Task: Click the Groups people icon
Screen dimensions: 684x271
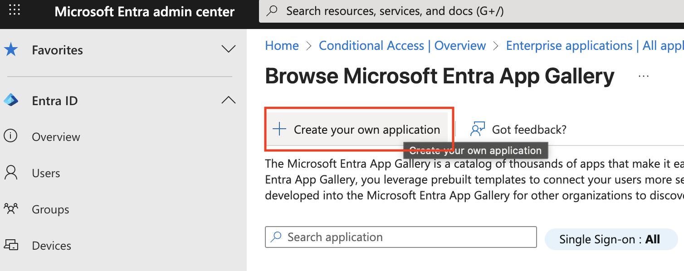Action: (10, 209)
